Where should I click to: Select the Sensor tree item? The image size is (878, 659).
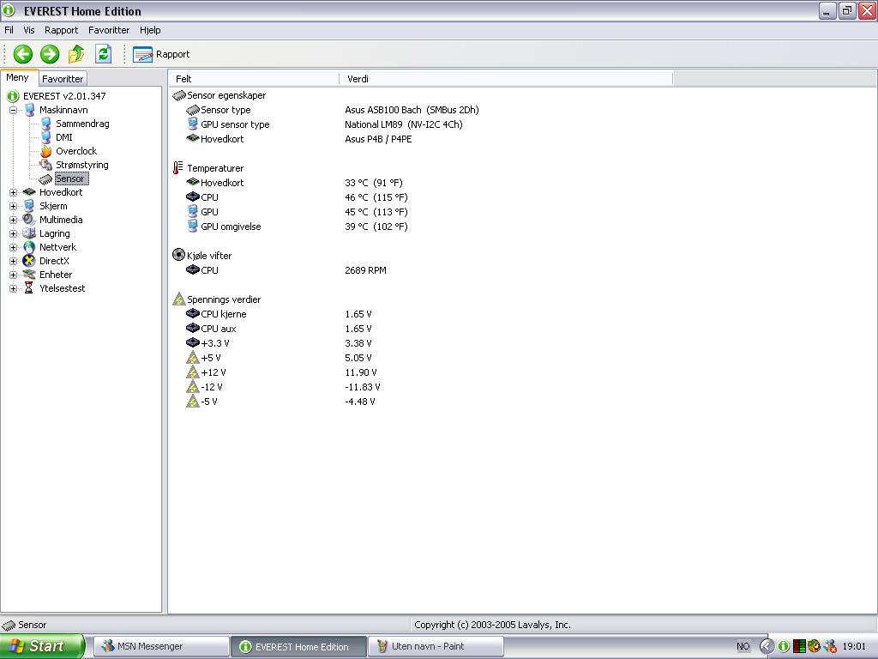(x=70, y=178)
